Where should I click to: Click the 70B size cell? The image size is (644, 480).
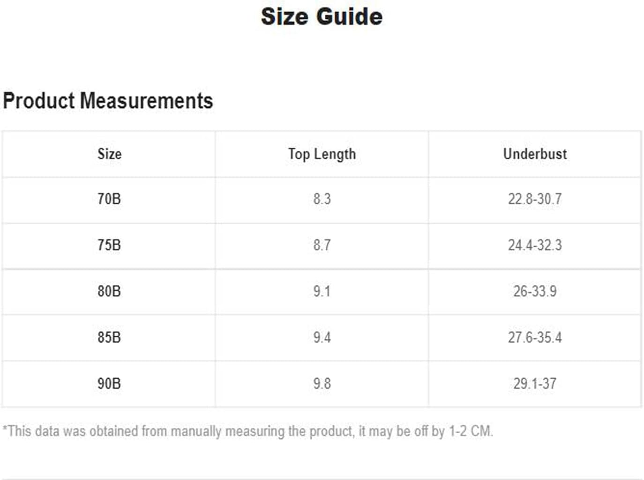(109, 199)
